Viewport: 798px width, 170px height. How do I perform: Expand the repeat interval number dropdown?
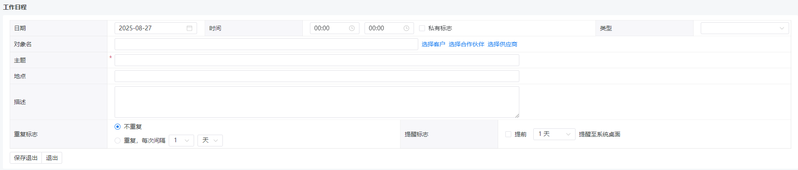point(181,141)
